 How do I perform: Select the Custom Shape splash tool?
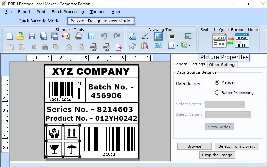click(x=132, y=46)
